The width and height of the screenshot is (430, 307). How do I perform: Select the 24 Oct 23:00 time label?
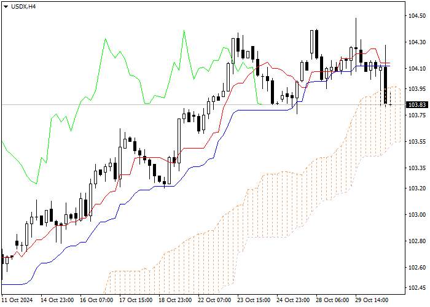(x=293, y=300)
